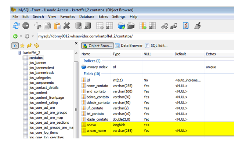
Task: Select the contatos table in tree
Action: (x=36, y=58)
